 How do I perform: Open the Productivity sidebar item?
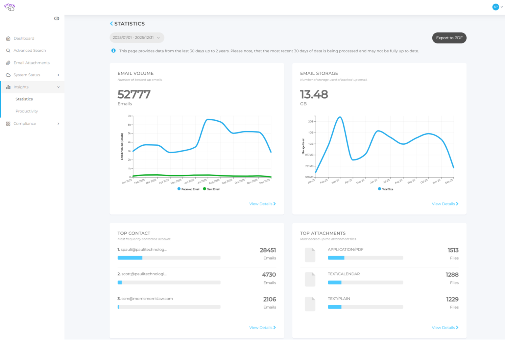[27, 111]
